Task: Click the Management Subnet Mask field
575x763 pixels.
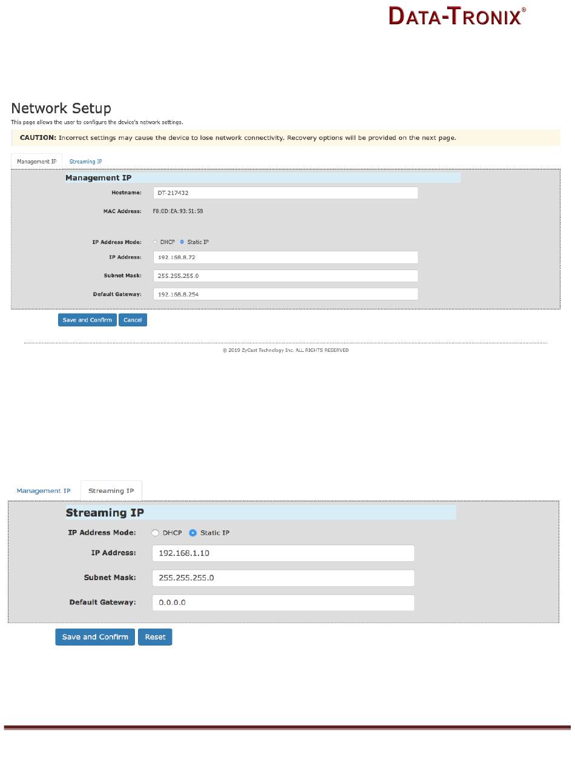Action: point(284,276)
